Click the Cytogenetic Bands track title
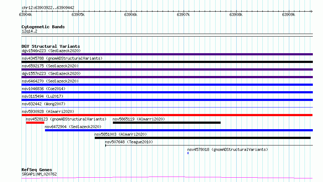 pos(43,27)
